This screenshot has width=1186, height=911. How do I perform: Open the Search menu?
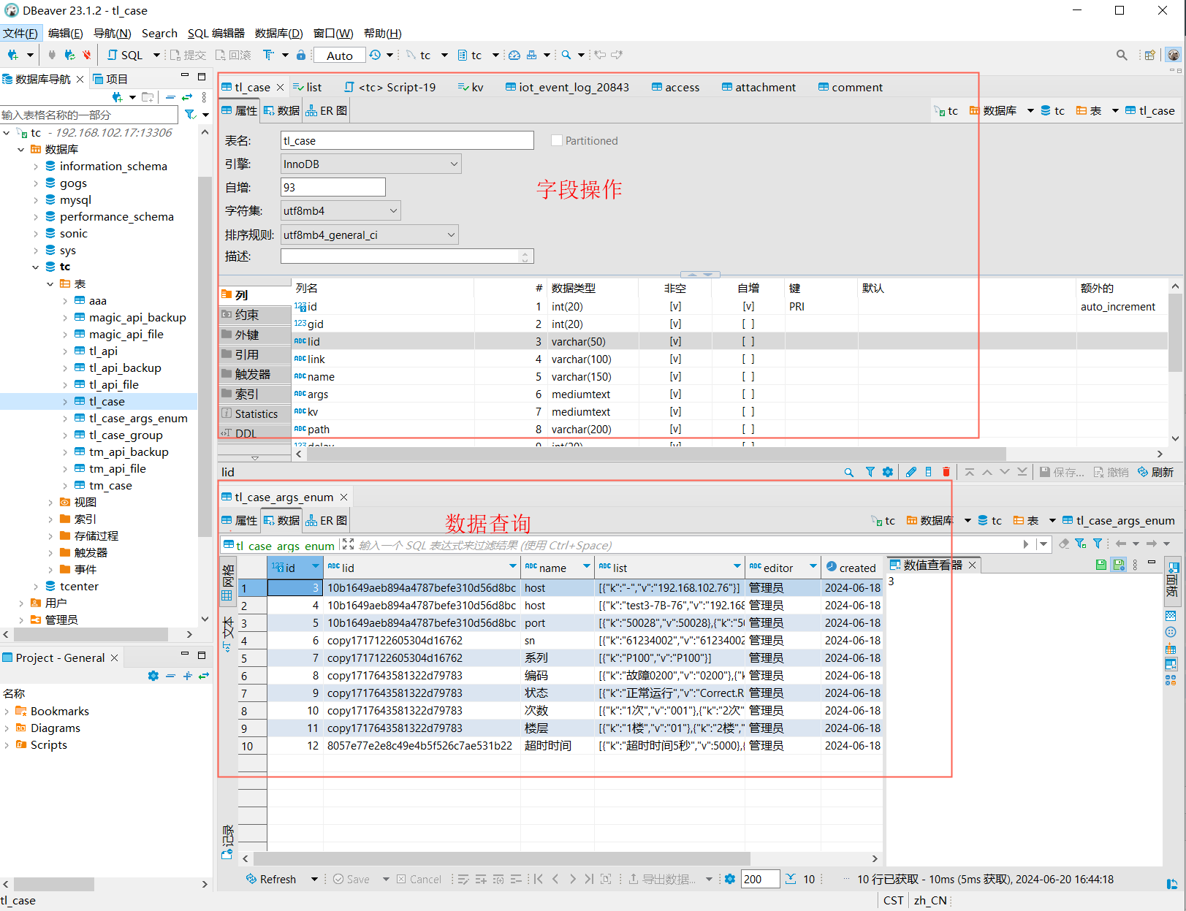click(x=159, y=33)
